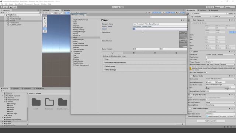Select the SampleScene folder icon
This screenshot has width=236, height=133.
49,102
